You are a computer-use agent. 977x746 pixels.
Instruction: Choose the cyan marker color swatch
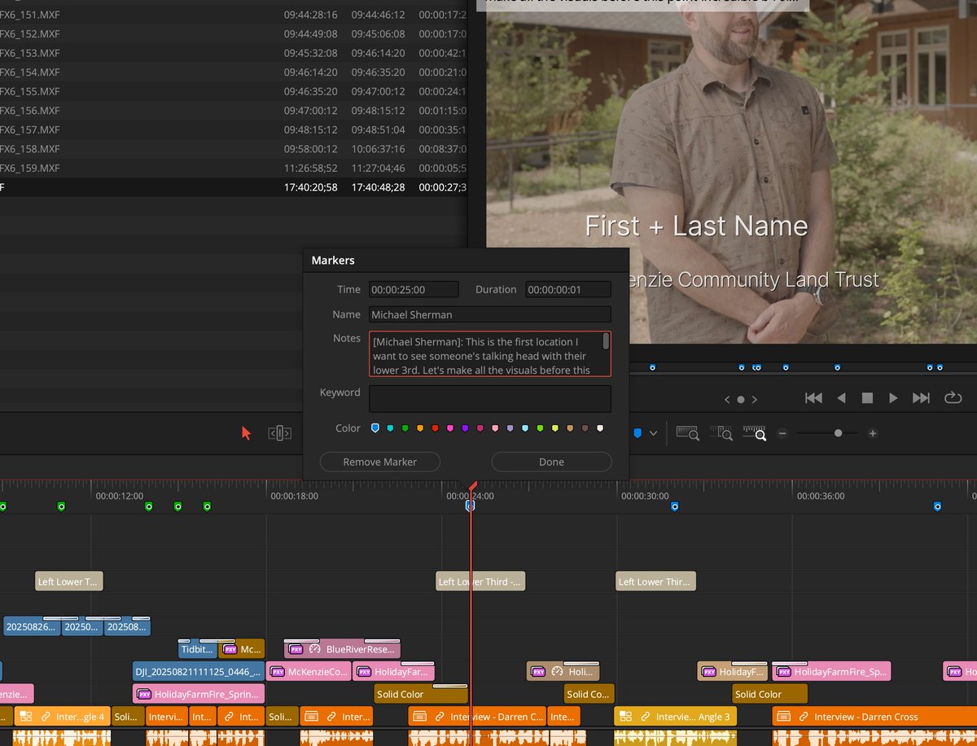[390, 428]
